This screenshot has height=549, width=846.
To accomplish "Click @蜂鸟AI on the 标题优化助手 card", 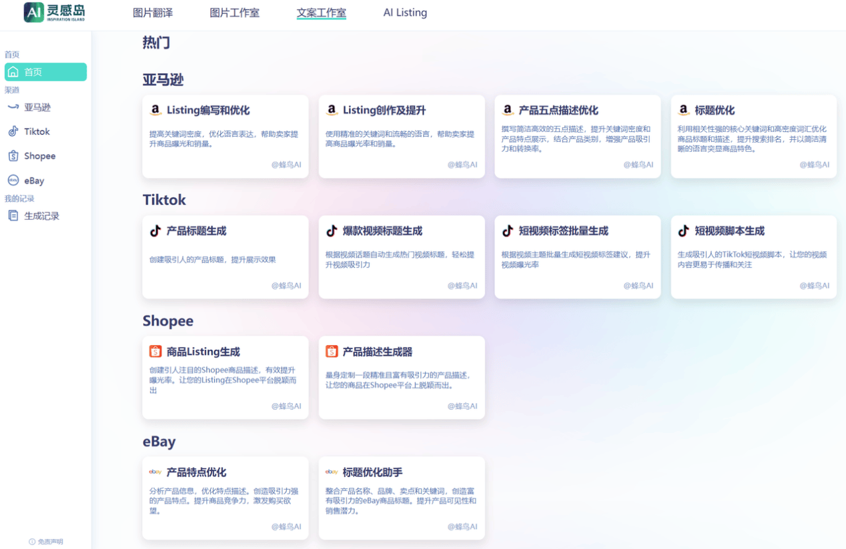I will coord(462,526).
